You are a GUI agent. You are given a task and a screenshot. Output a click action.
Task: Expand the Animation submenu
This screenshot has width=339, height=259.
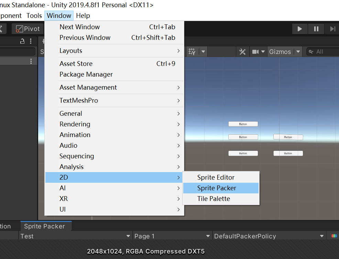114,135
